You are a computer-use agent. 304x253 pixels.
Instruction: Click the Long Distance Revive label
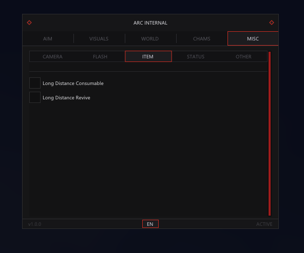67,98
